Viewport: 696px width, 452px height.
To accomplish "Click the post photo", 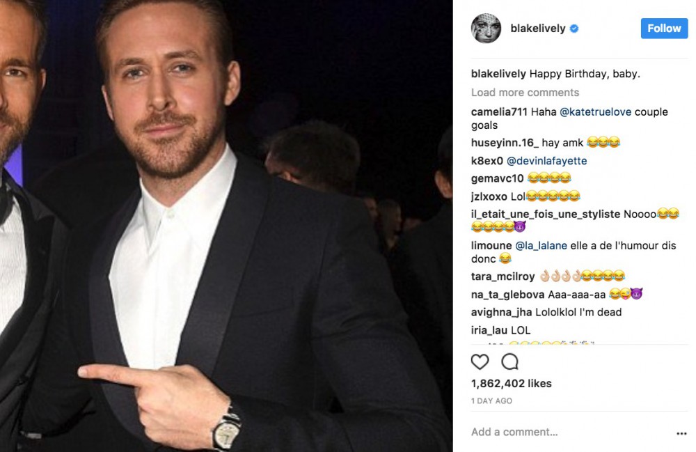I will [x=226, y=226].
